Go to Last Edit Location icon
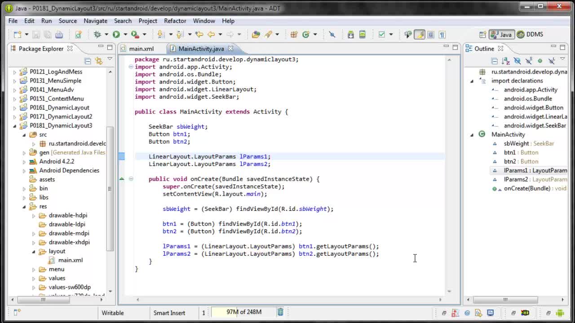The height and width of the screenshot is (323, 575). (199, 35)
